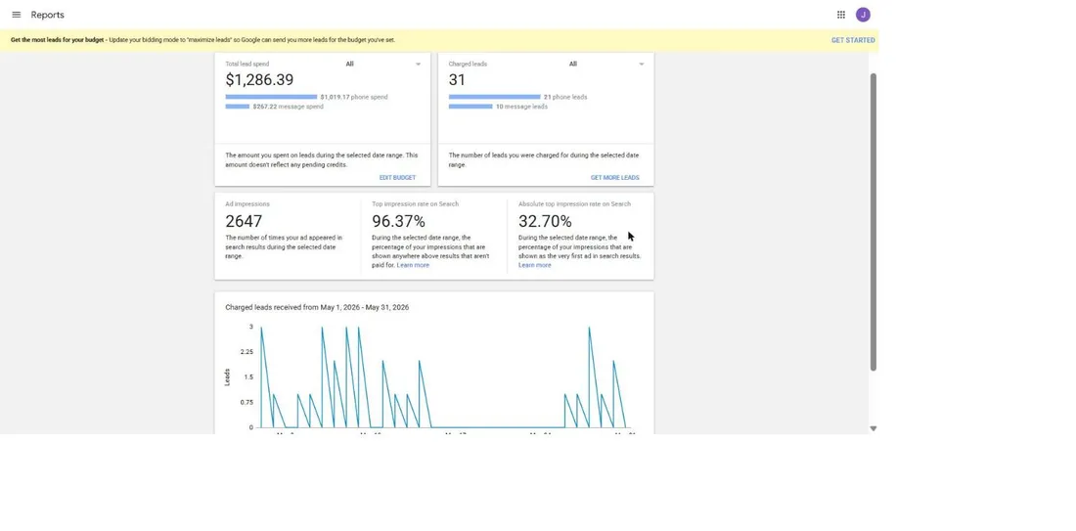The height and width of the screenshot is (531, 1076).
Task: Select the 32.70% absolute top rate
Action: [x=545, y=222]
